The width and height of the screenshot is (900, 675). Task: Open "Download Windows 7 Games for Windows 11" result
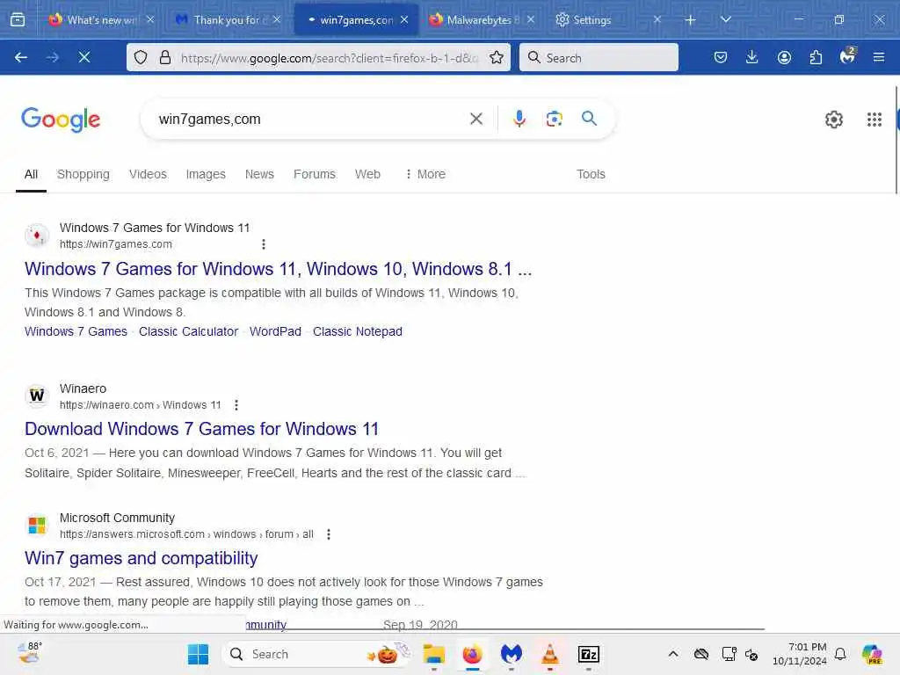click(201, 429)
